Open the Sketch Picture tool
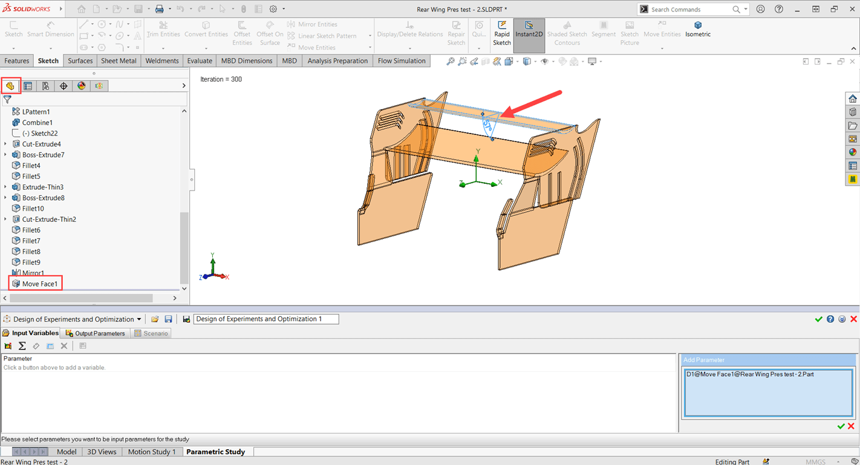The height and width of the screenshot is (465, 860). point(630,30)
